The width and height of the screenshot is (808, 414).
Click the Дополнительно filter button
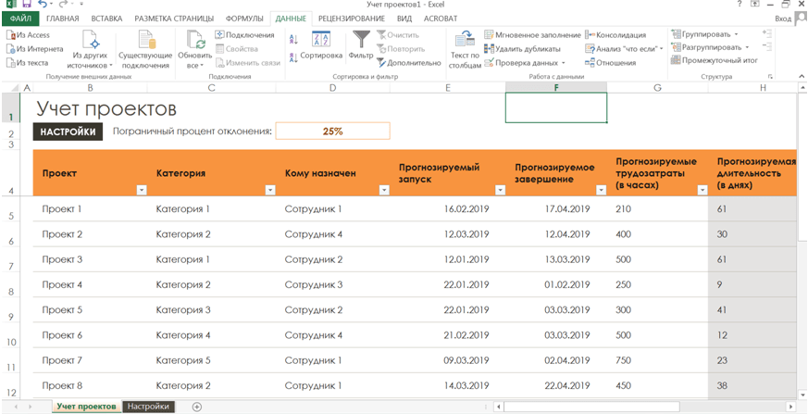pos(408,63)
